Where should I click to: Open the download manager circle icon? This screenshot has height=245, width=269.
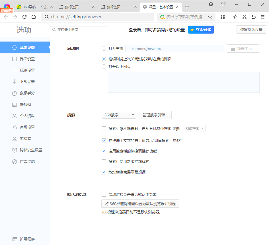click(x=211, y=4)
